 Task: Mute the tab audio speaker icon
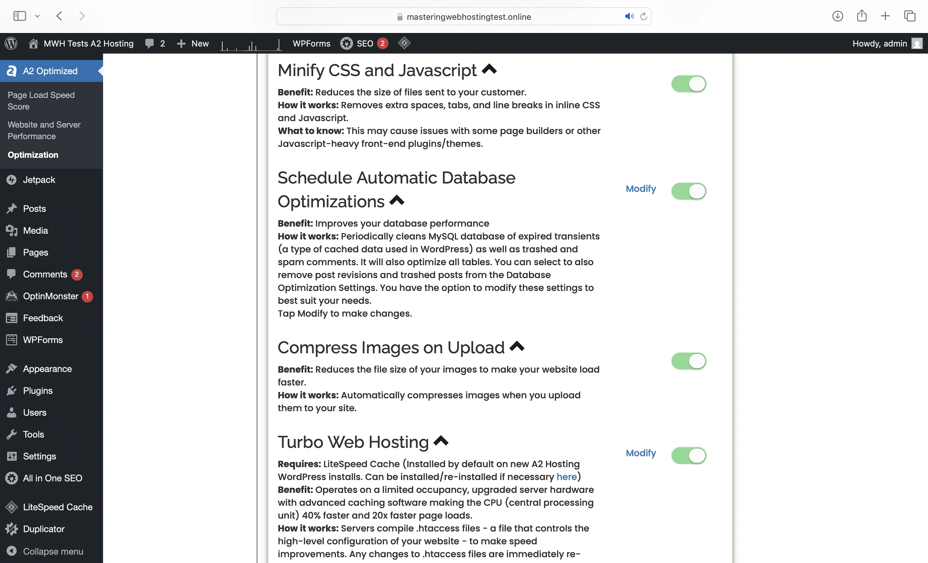point(629,17)
